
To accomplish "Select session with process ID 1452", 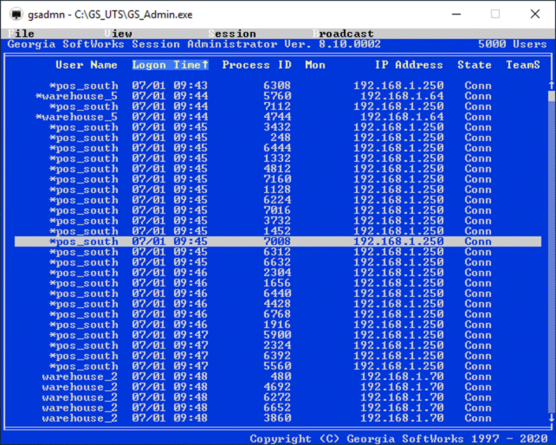I will coord(278,231).
